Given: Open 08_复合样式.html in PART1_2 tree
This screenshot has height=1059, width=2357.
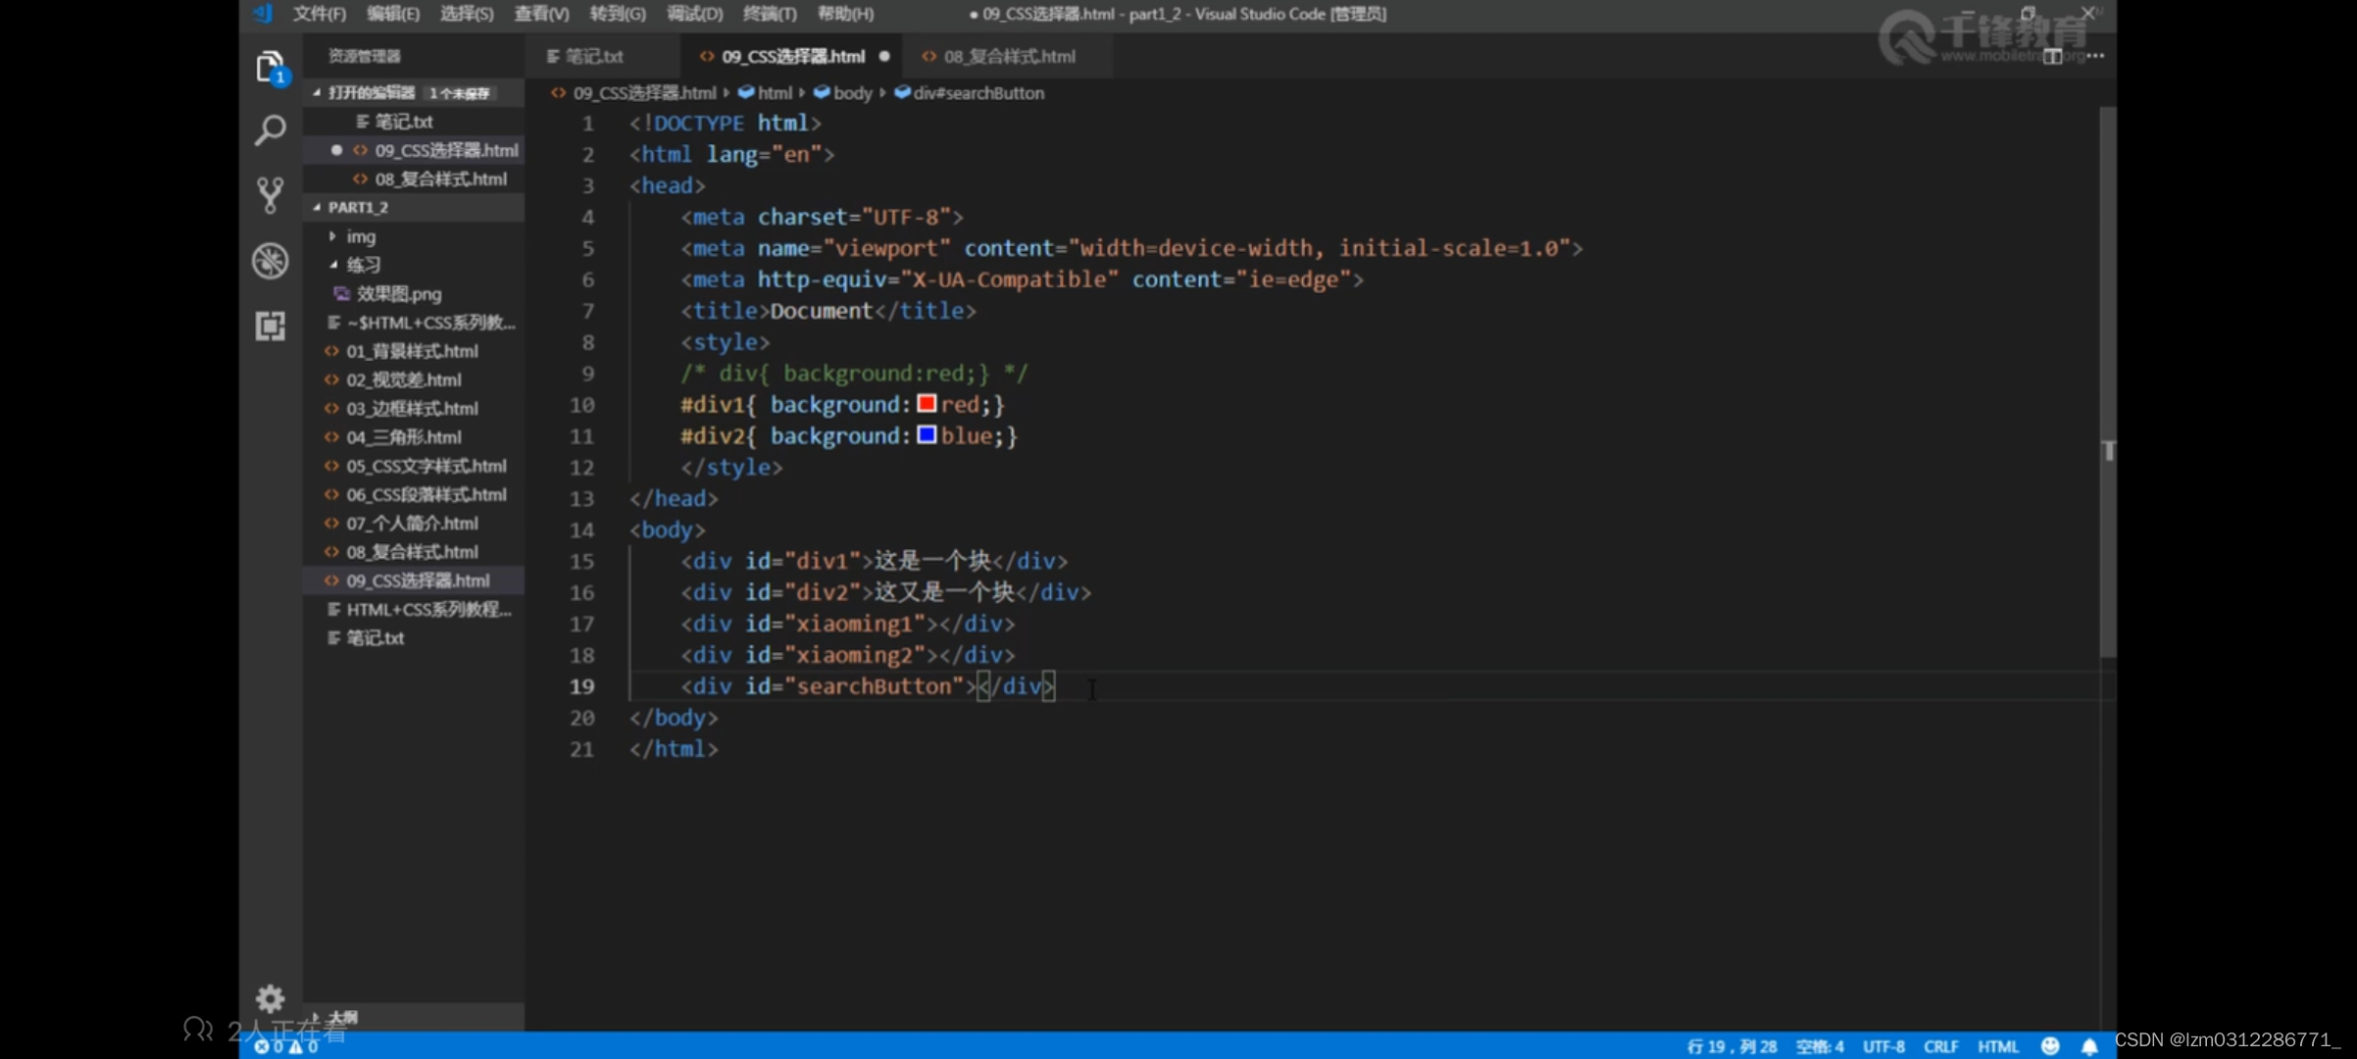Looking at the screenshot, I should pos(414,551).
